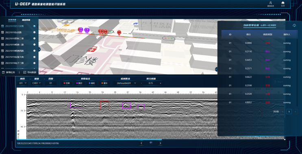Go to the previous radar segment arrow
This screenshot has height=154, width=302.
[x=141, y=143]
